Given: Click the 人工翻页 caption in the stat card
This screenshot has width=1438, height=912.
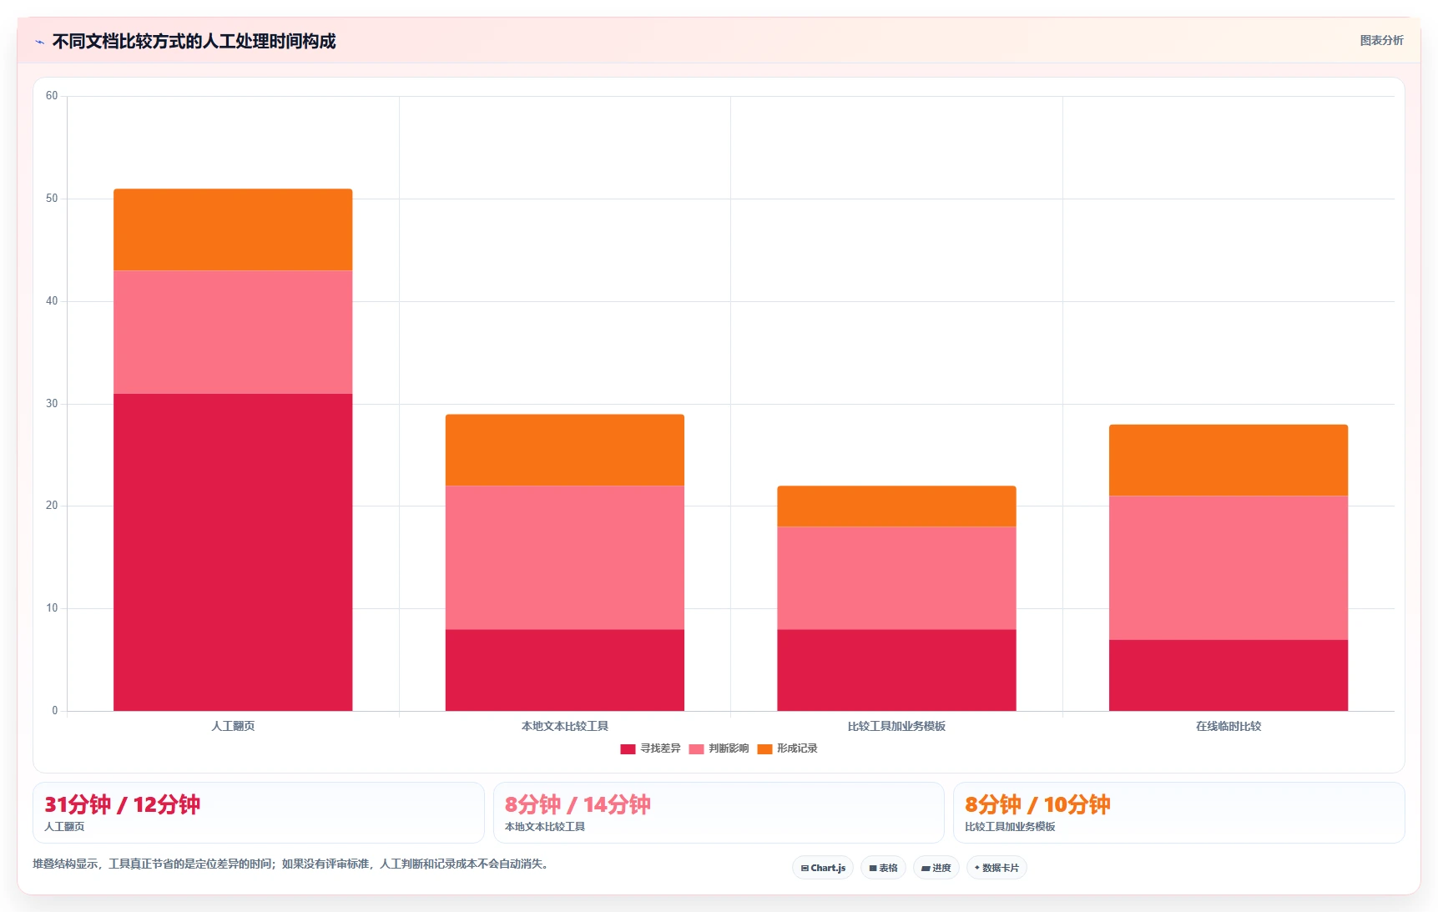Looking at the screenshot, I should pos(64,827).
